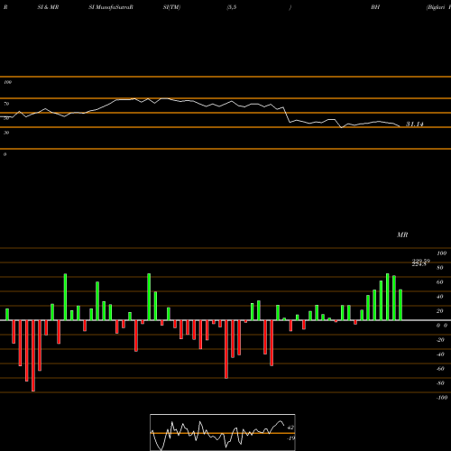Click the 'SI(TM)' header label

point(171,7)
